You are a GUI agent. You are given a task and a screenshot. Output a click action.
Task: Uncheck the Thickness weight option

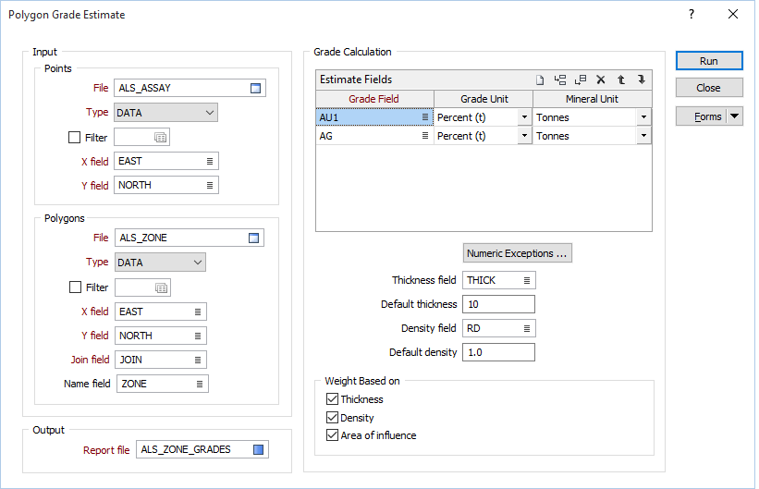point(332,399)
